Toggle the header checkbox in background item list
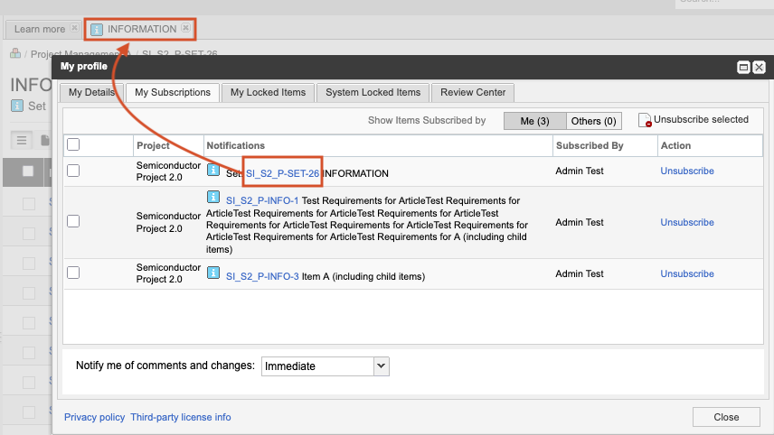This screenshot has height=435, width=774. tap(28, 171)
